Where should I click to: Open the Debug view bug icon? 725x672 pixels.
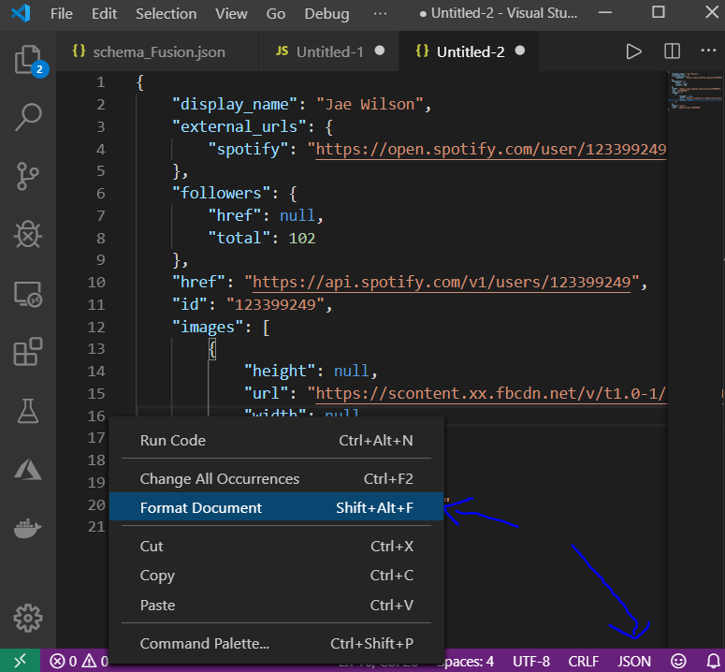[x=28, y=235]
